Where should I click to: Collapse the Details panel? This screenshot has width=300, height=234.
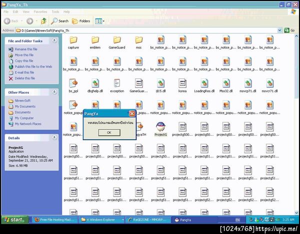pos(54,137)
